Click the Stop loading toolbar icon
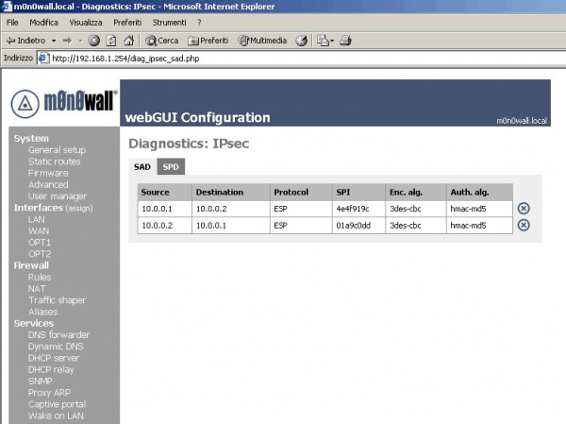 click(94, 41)
